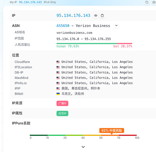Click the IP range 95.134.176.0 - 95.134.176.255
The height and width of the screenshot is (152, 156).
84,39
